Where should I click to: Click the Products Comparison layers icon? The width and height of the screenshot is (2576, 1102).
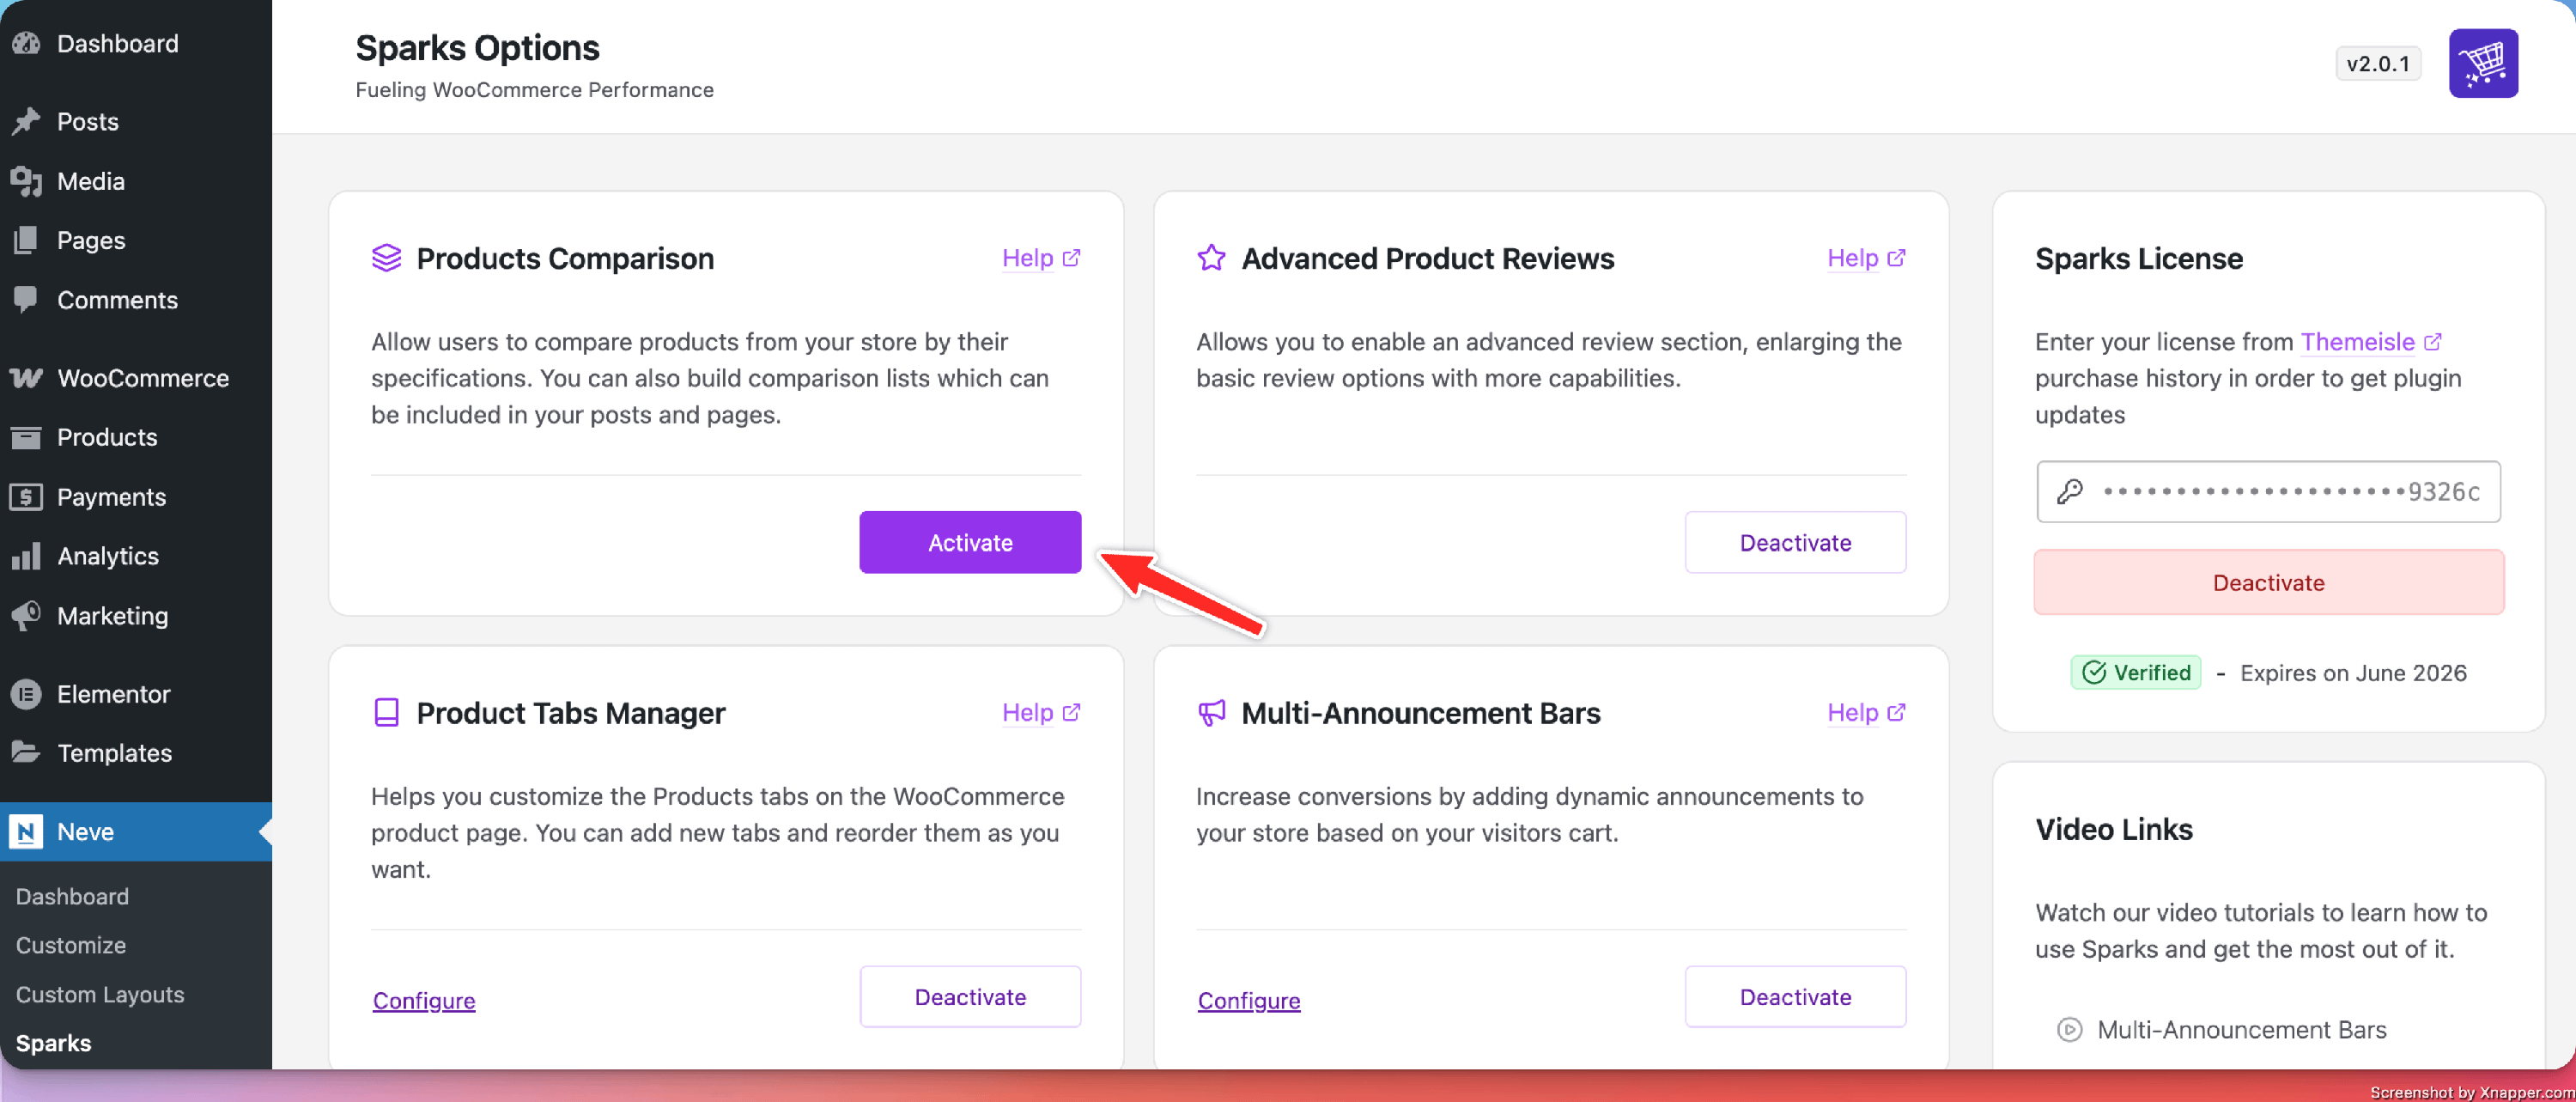(x=386, y=258)
